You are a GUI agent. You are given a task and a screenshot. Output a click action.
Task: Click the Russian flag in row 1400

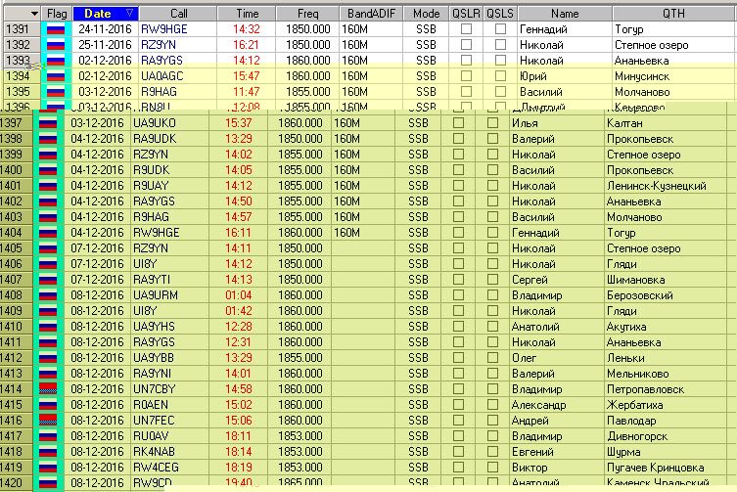48,169
